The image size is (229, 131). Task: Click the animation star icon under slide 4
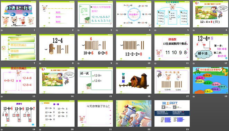point(117,30)
